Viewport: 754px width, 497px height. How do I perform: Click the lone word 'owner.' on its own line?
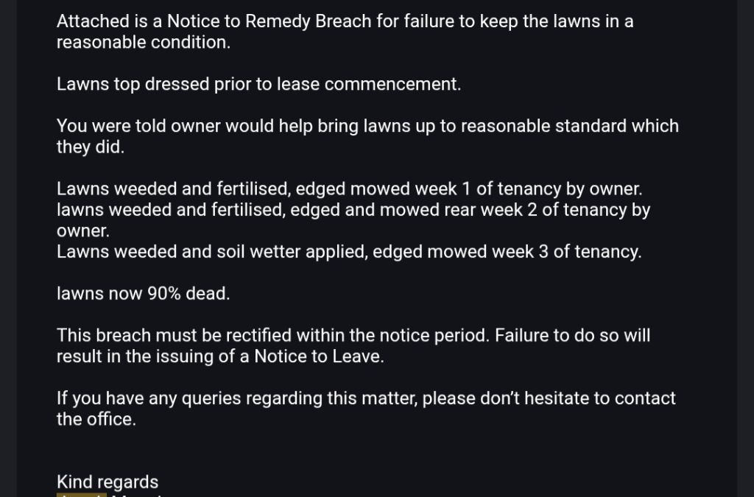[83, 231]
